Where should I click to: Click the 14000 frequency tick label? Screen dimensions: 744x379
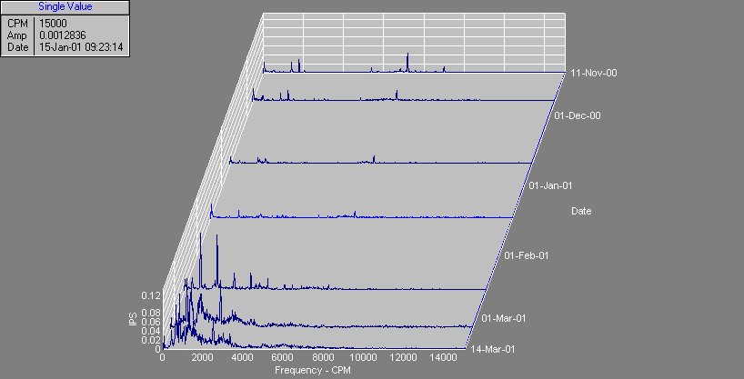445,359
